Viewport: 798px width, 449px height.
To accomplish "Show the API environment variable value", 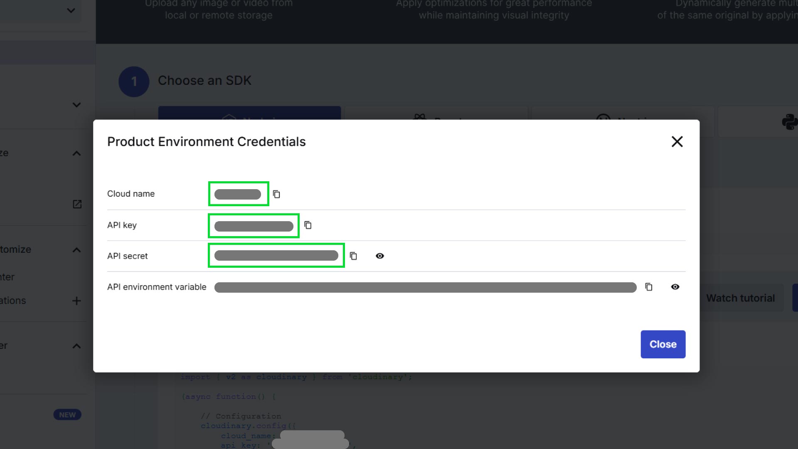I will (x=675, y=287).
